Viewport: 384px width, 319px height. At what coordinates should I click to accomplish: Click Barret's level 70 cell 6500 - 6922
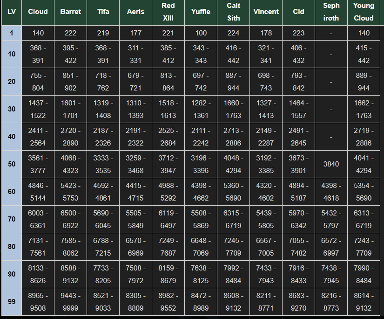71,219
